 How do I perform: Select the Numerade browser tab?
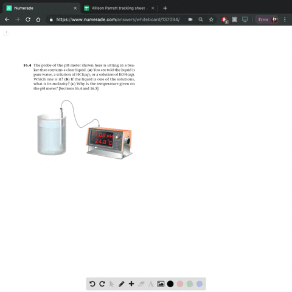41,8
